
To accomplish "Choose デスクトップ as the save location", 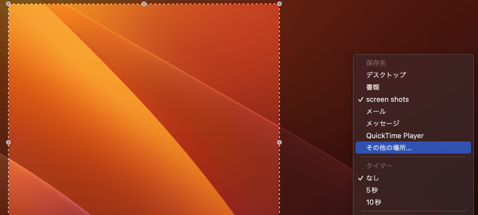I will click(386, 75).
